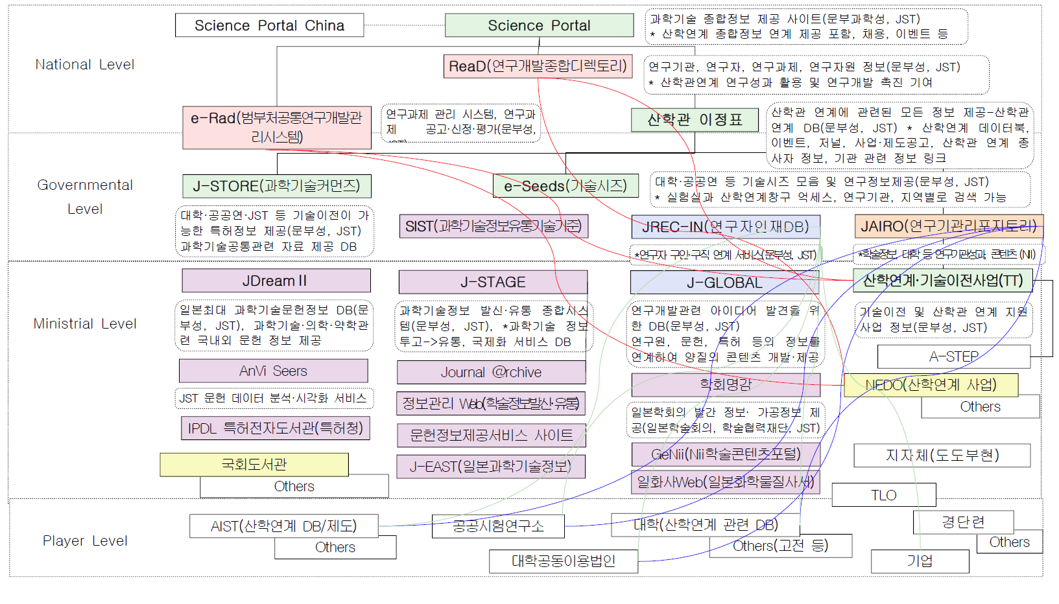The height and width of the screenshot is (604, 1059).
Task: Select the AIST(산학연계 DB/제도) box
Action: pos(283,526)
